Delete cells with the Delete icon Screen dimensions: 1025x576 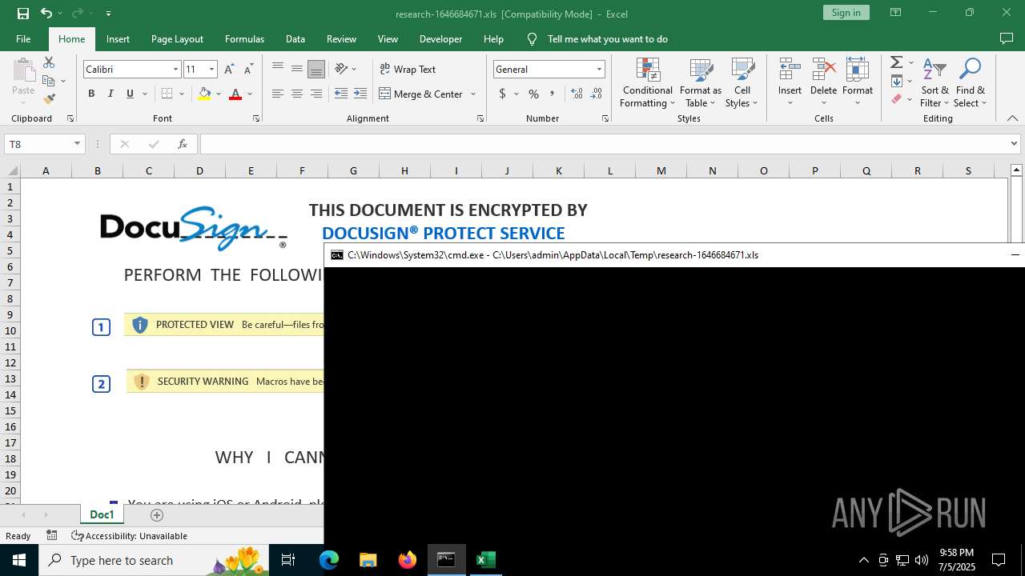click(823, 82)
